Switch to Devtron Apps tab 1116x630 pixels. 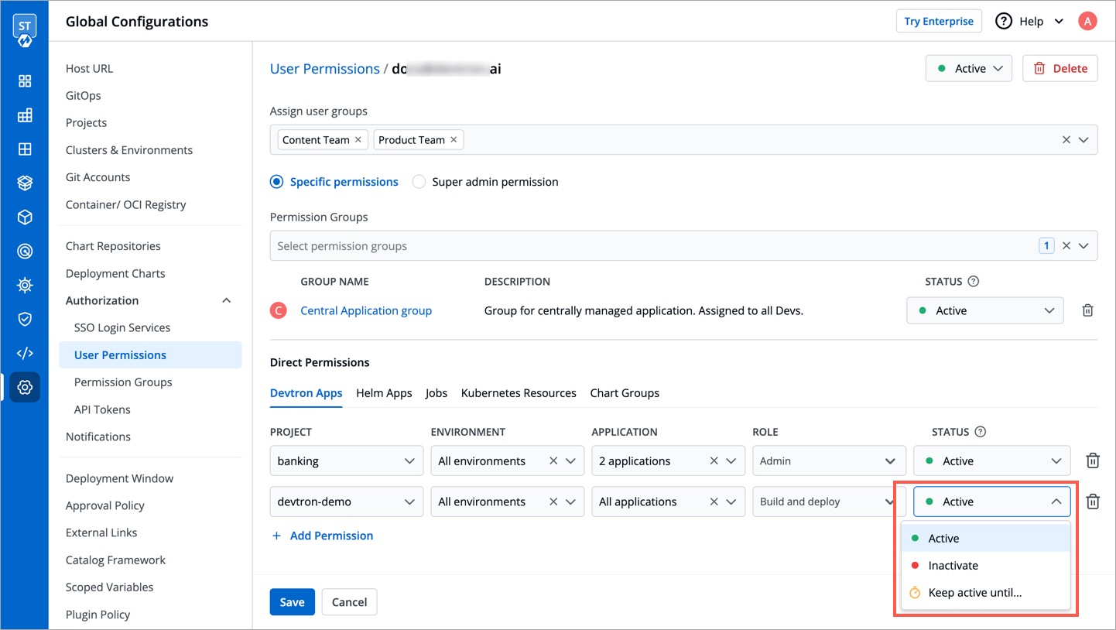306,393
